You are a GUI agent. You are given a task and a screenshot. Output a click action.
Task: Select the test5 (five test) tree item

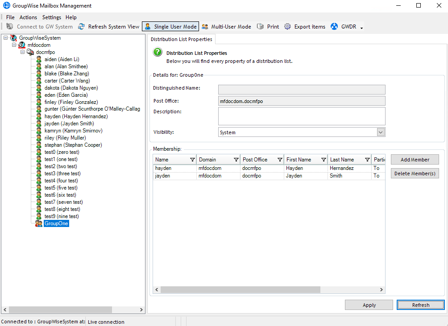tap(61, 188)
